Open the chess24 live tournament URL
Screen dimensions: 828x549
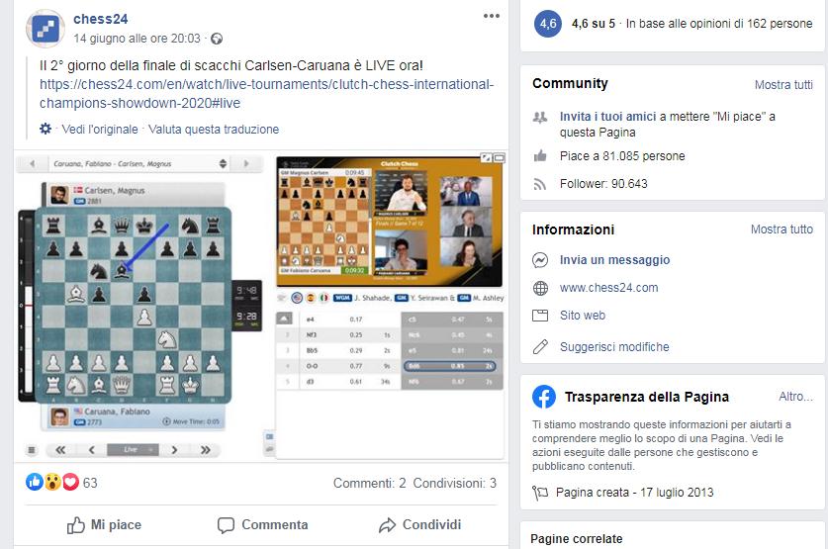(x=266, y=93)
